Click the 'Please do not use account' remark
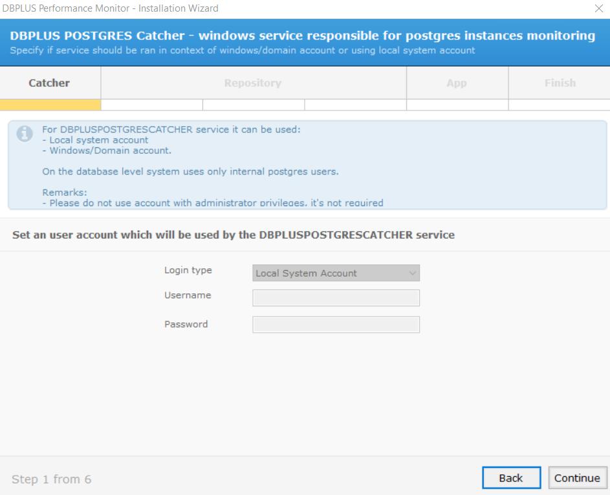 coord(213,202)
